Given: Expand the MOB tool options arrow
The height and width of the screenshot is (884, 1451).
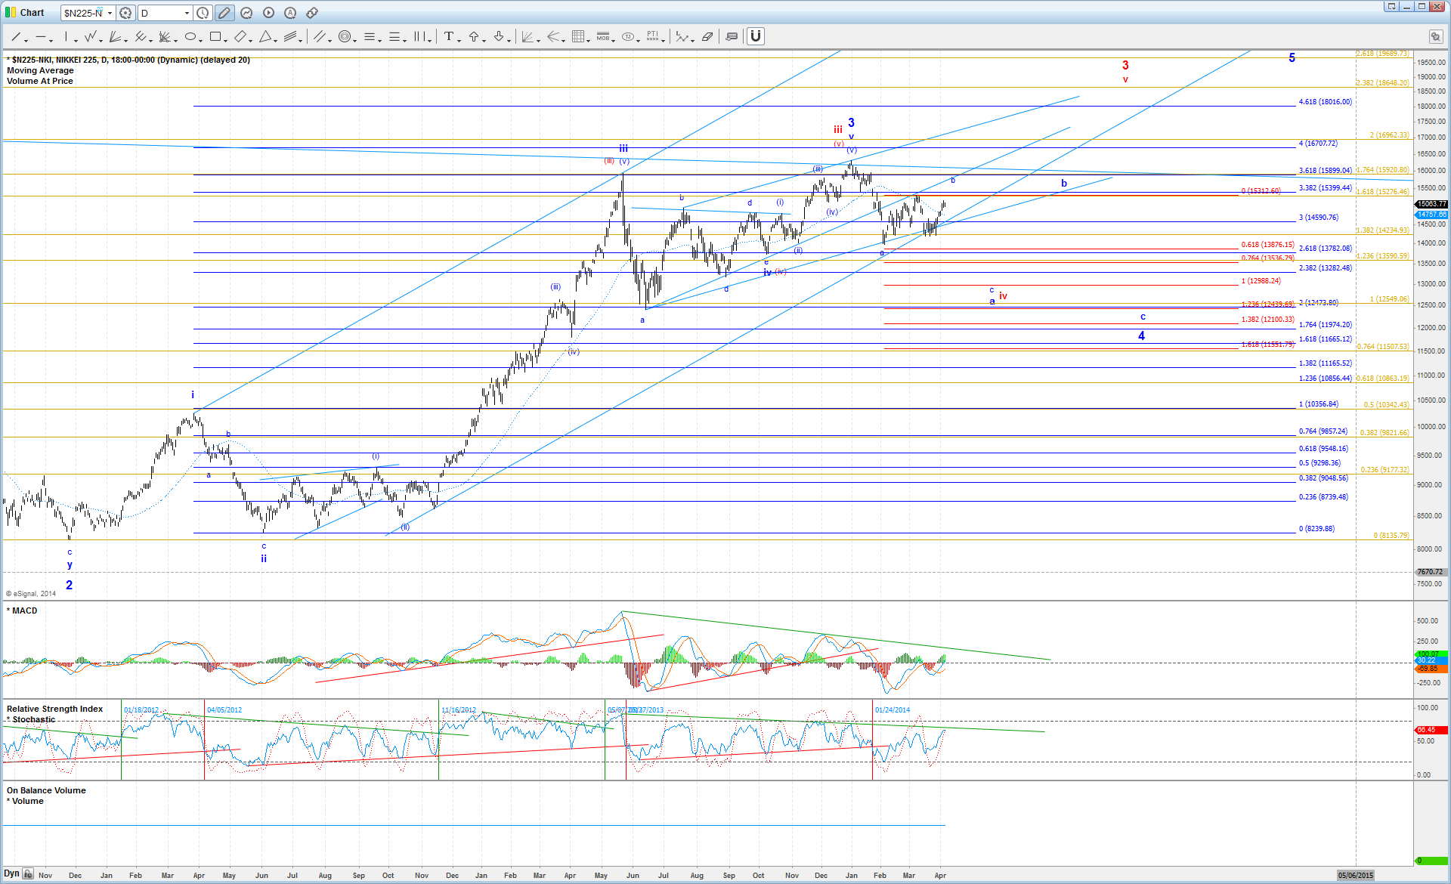Looking at the screenshot, I should pos(614,40).
